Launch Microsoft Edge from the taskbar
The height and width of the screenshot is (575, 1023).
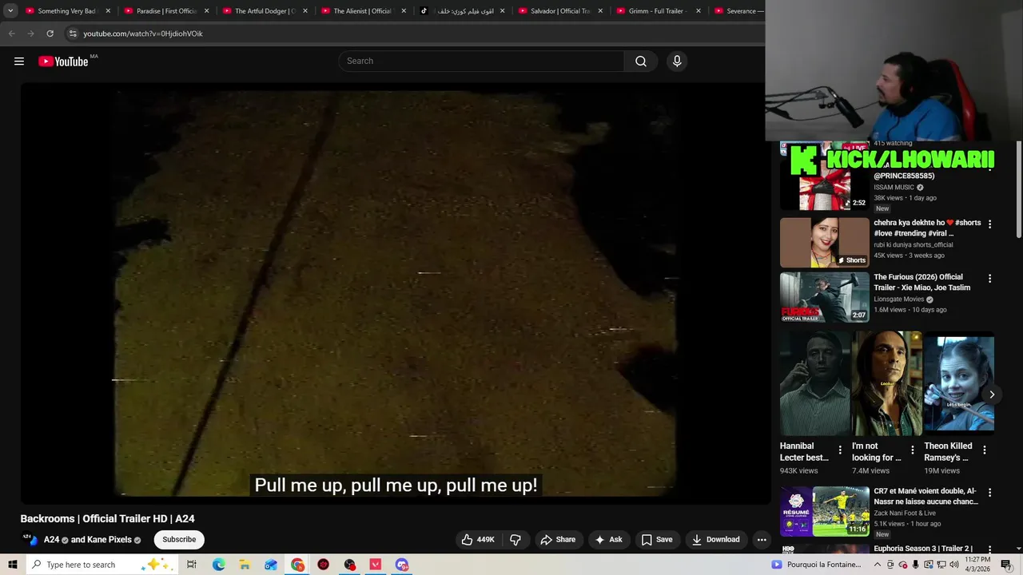click(x=218, y=565)
